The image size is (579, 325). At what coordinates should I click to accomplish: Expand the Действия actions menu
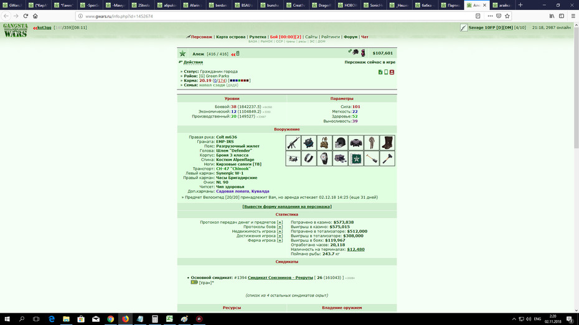click(193, 62)
